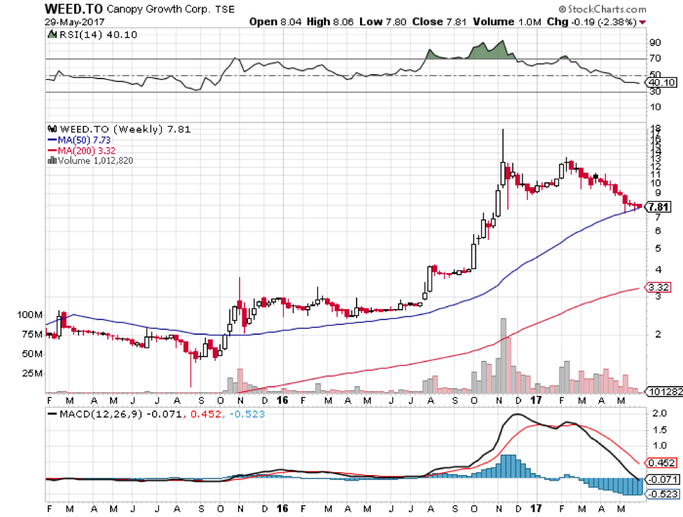Click the 100M volume axis label
The height and width of the screenshot is (517, 683).
click(30, 315)
